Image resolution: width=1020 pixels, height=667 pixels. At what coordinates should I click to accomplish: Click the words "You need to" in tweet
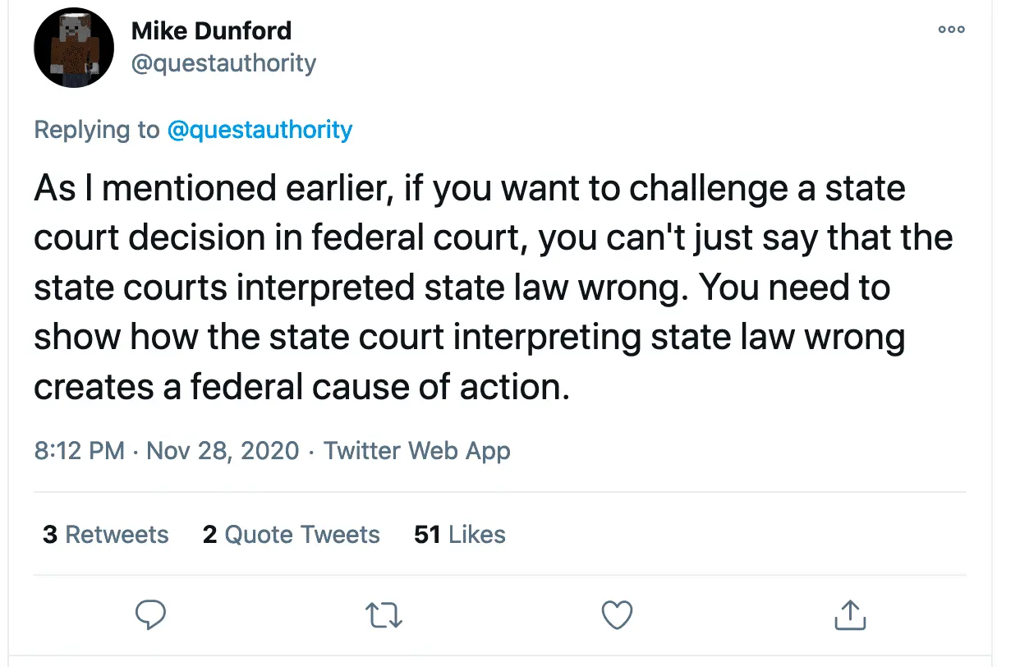pos(796,288)
